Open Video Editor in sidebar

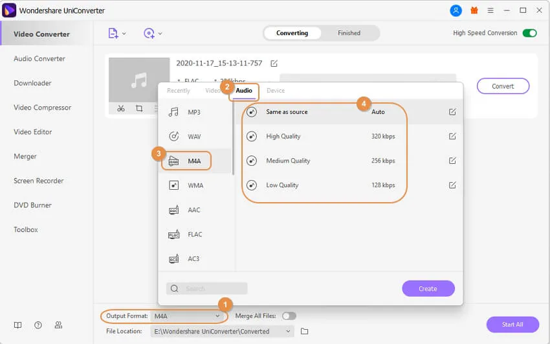32,132
